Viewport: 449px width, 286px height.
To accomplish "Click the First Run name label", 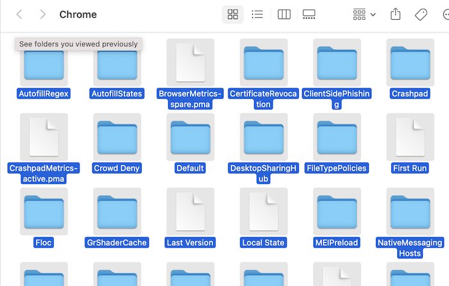I will [410, 168].
